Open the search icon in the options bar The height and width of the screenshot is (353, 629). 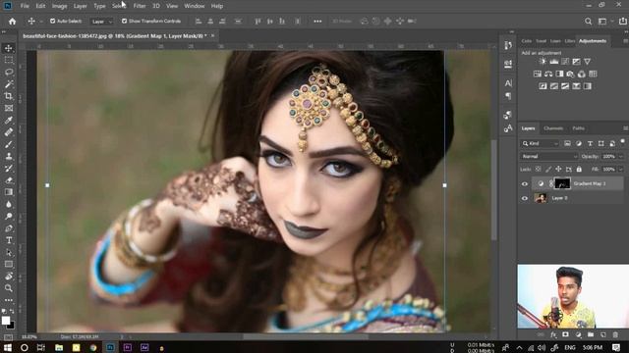pyautogui.click(x=588, y=22)
